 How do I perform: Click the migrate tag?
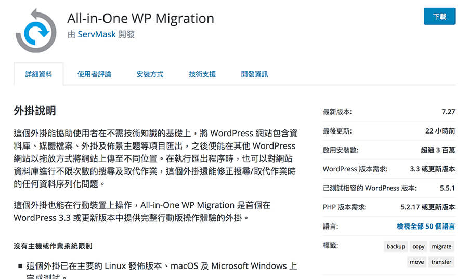click(441, 246)
